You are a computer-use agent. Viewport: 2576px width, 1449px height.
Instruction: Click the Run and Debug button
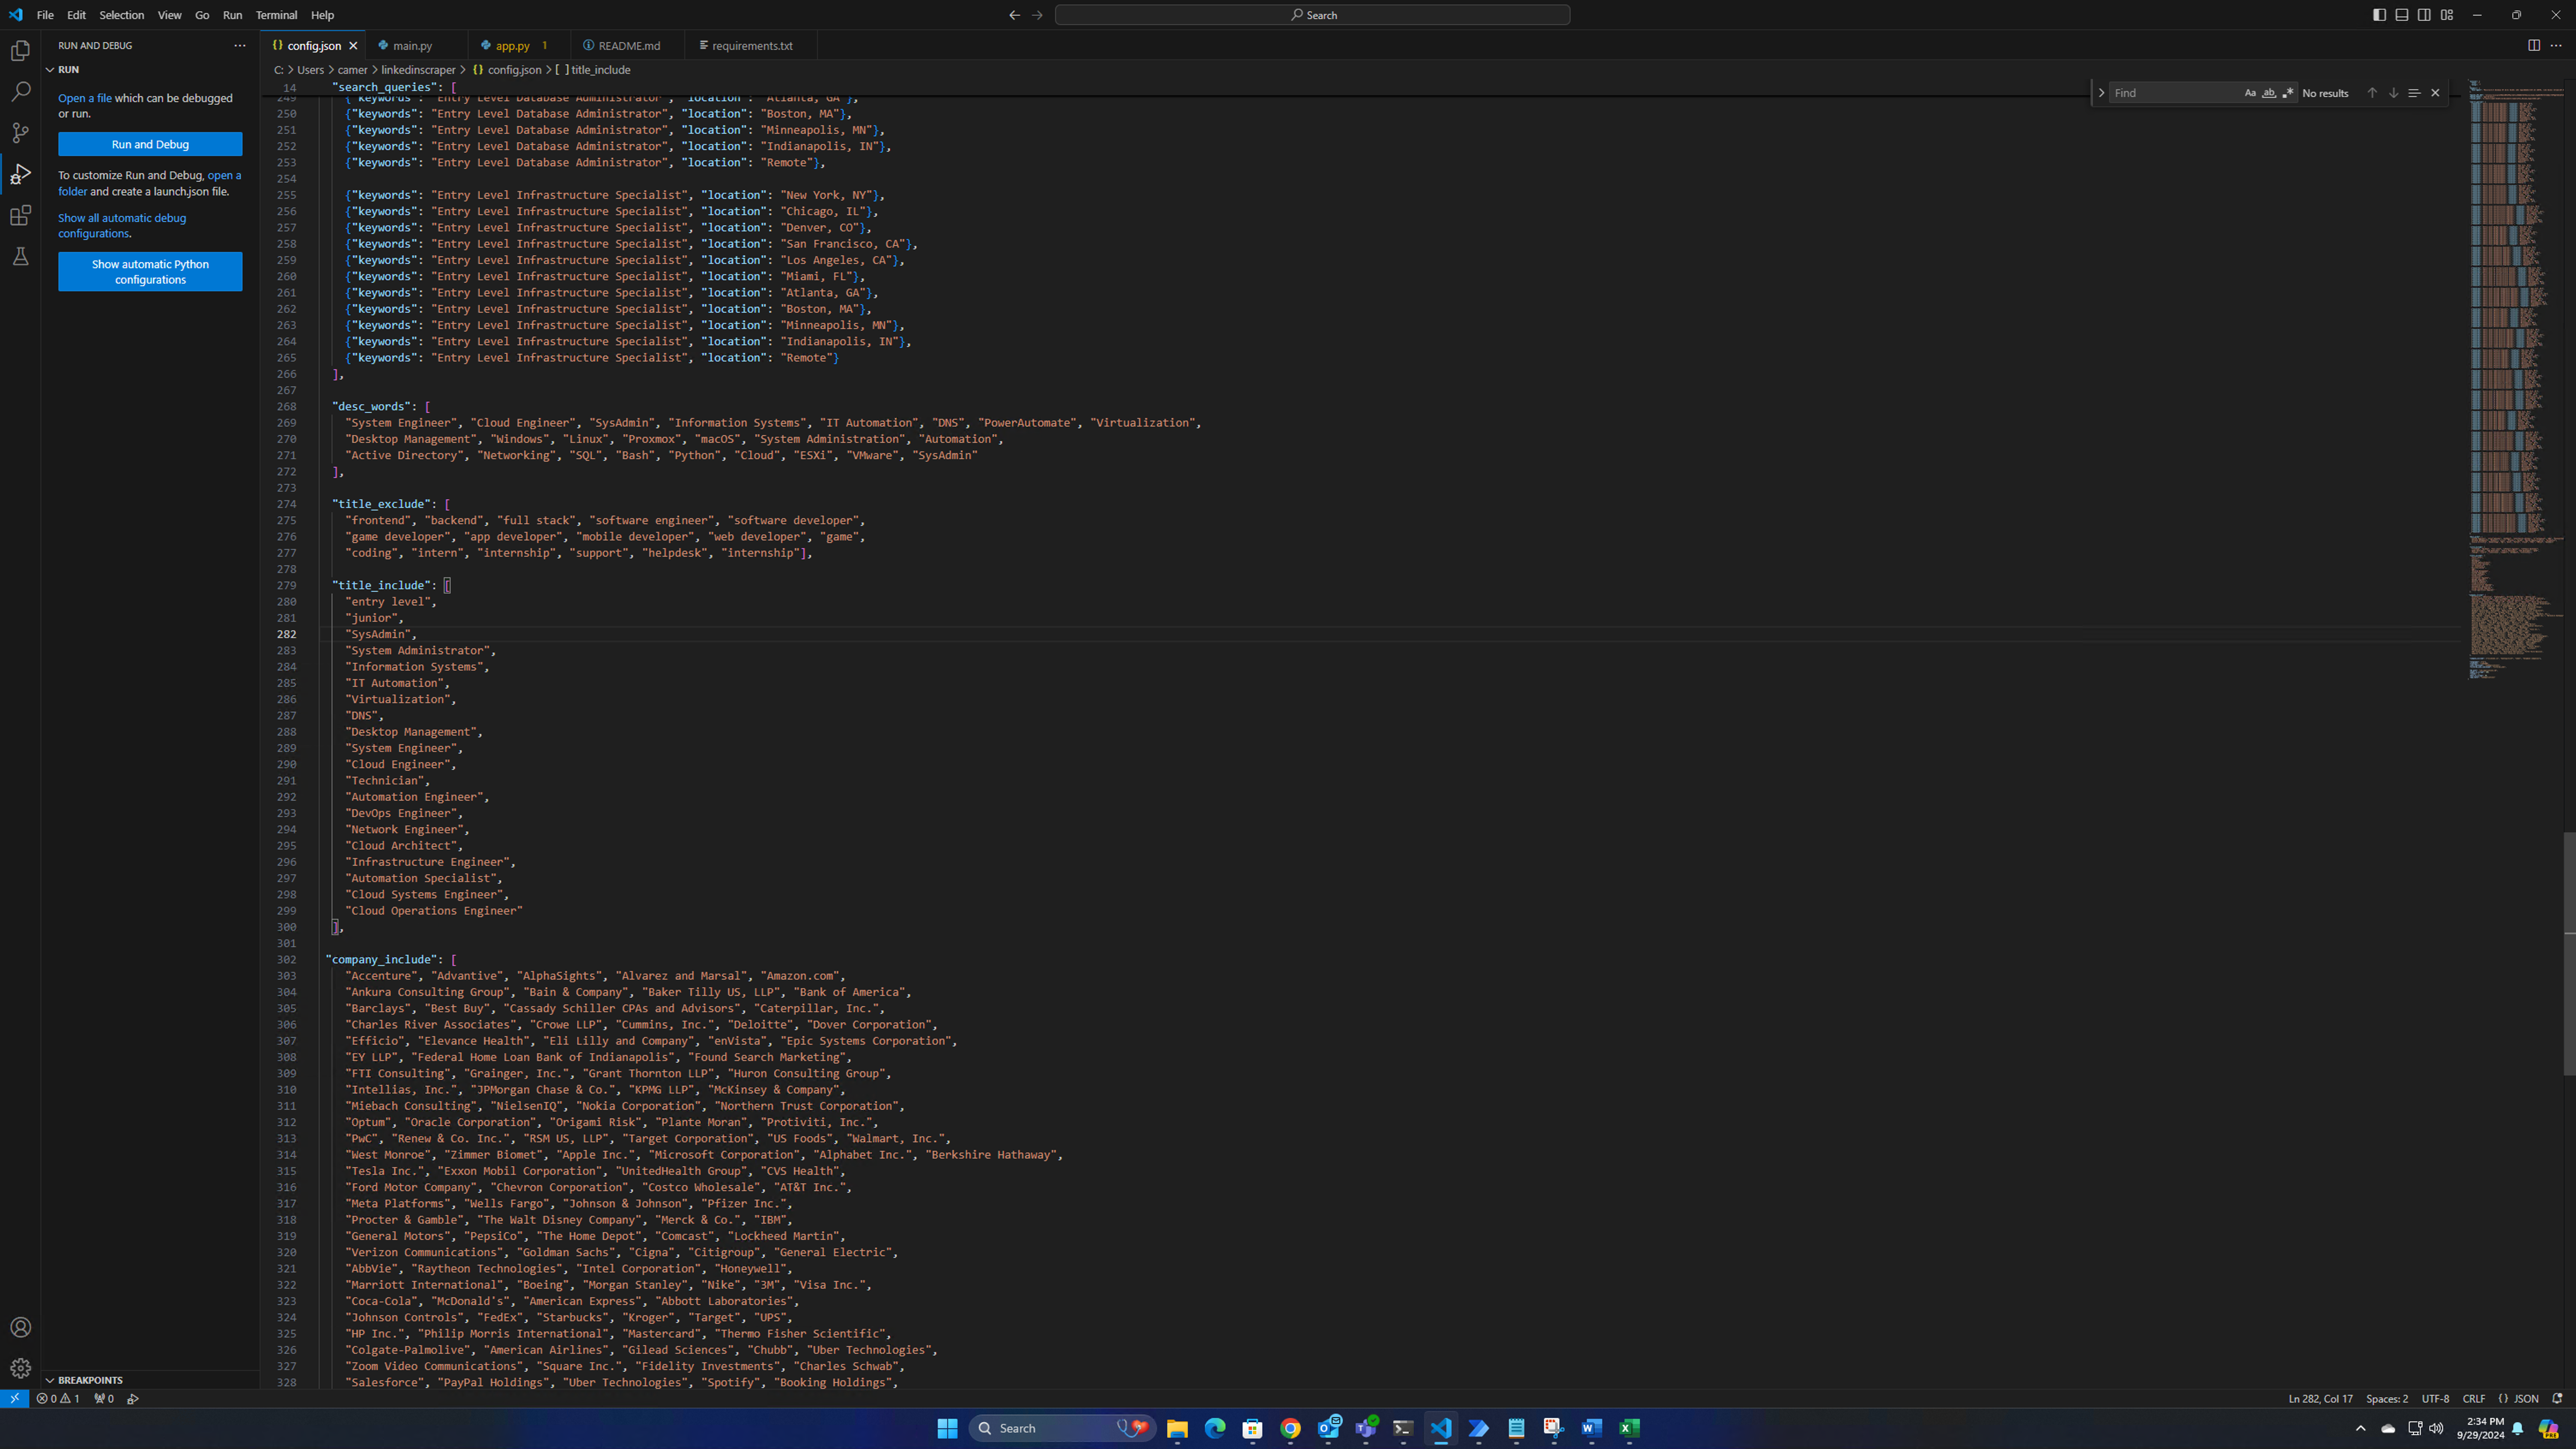click(150, 144)
